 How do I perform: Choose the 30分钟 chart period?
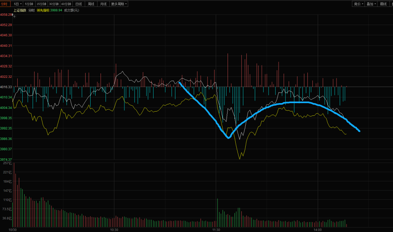pos(54,4)
